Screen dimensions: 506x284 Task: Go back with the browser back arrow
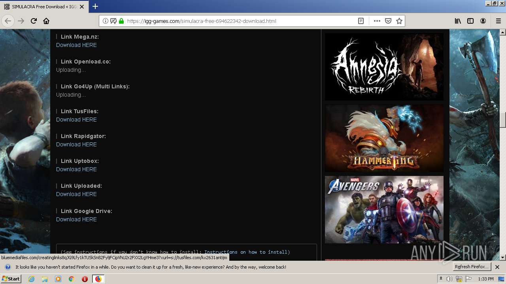click(8, 21)
